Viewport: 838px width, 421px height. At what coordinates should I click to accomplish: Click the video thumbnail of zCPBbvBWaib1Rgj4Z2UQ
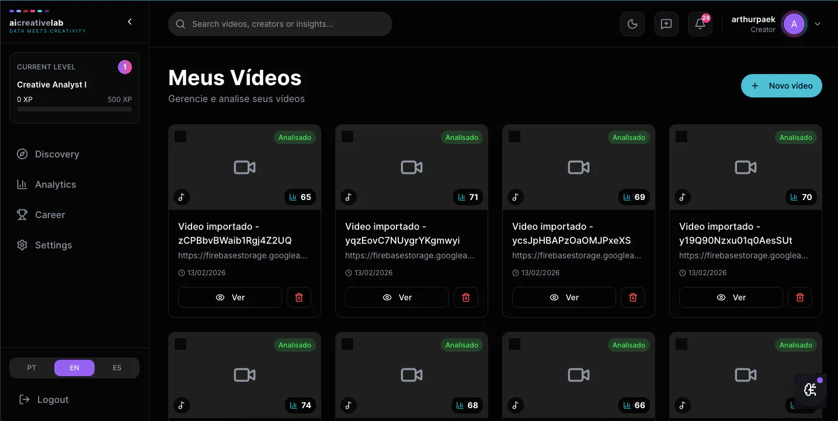click(245, 167)
